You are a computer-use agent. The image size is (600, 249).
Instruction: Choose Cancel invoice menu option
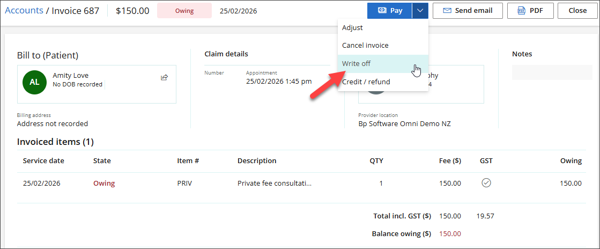click(x=365, y=46)
